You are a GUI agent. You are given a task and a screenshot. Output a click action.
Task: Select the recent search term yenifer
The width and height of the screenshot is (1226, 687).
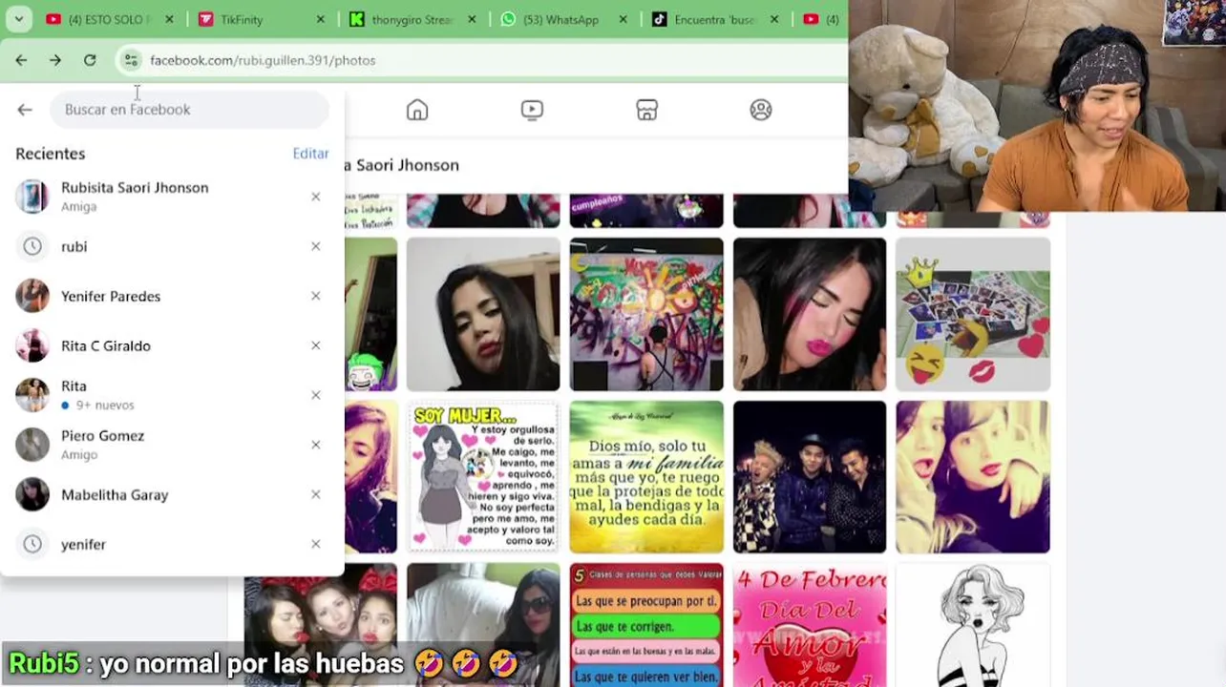172,544
